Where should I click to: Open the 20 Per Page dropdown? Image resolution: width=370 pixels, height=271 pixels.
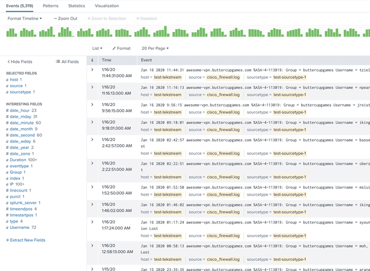coord(155,49)
